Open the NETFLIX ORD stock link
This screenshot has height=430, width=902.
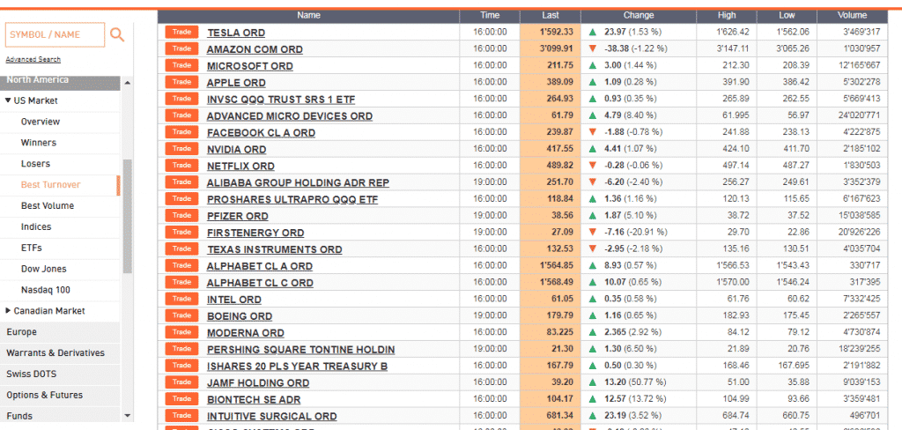coord(240,167)
